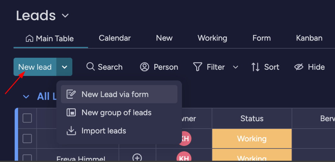Check the first lead row checkbox

(x=27, y=139)
